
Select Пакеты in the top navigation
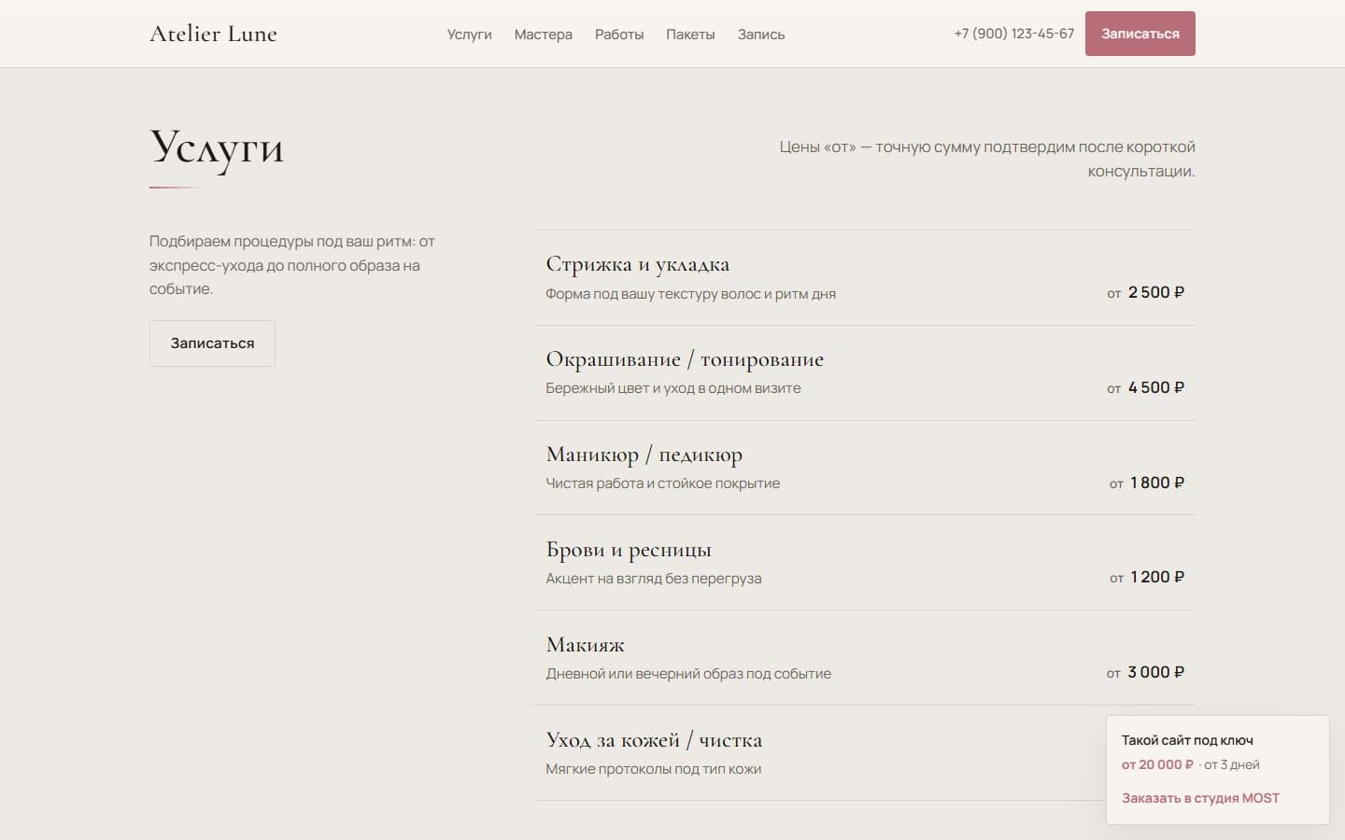pyautogui.click(x=690, y=35)
